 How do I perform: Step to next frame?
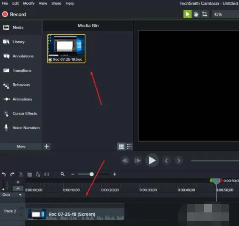coord(138,161)
